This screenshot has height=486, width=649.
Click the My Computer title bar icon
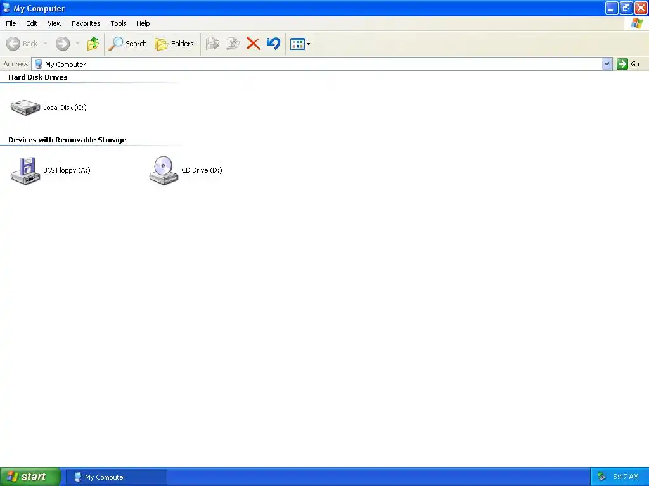[x=6, y=8]
